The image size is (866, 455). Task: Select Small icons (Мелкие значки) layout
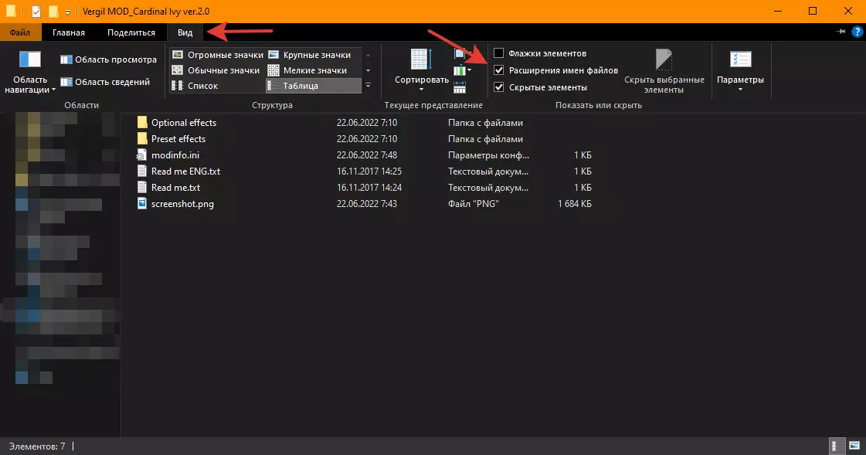[x=307, y=70]
